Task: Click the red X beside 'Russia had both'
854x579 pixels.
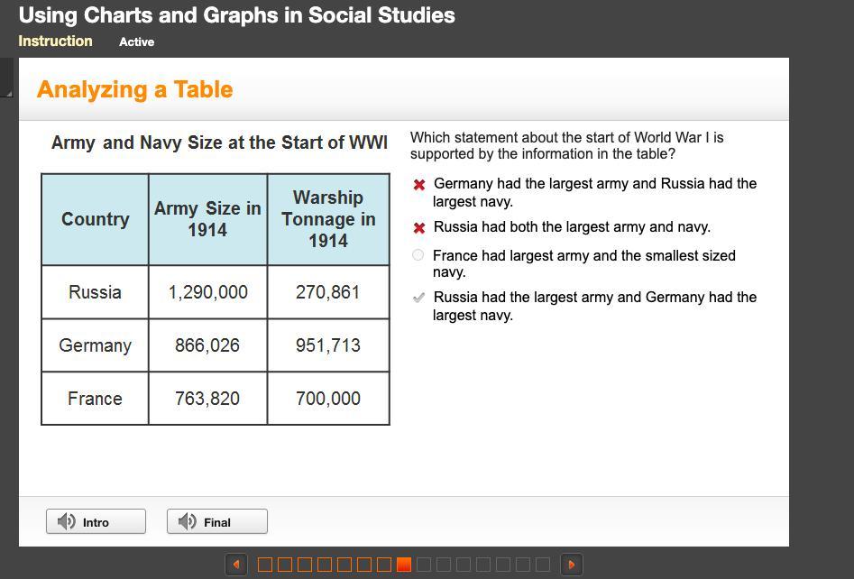Action: point(419,228)
